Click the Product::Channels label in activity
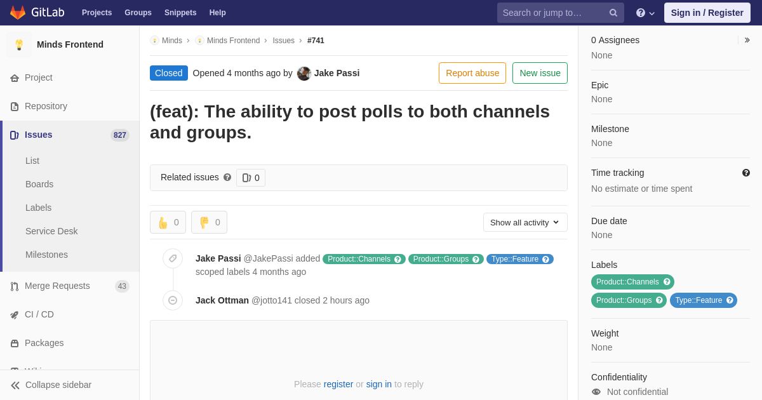Screen dimensions: 762x400 (359, 259)
